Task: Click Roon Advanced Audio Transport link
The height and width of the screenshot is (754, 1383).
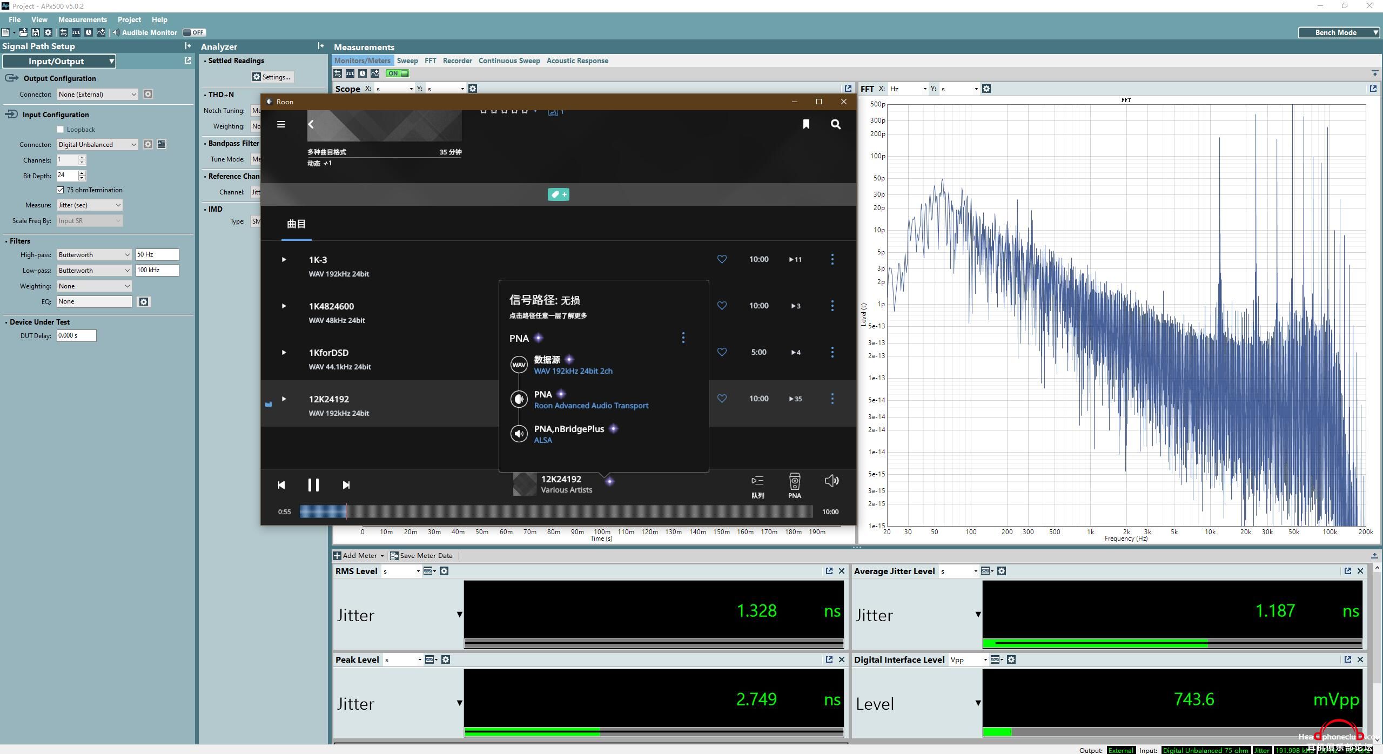Action: click(591, 406)
